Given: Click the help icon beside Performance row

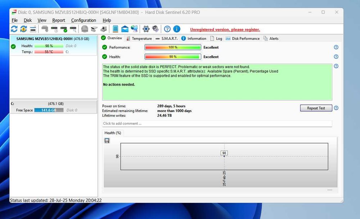Looking at the screenshot, I should [336, 47].
